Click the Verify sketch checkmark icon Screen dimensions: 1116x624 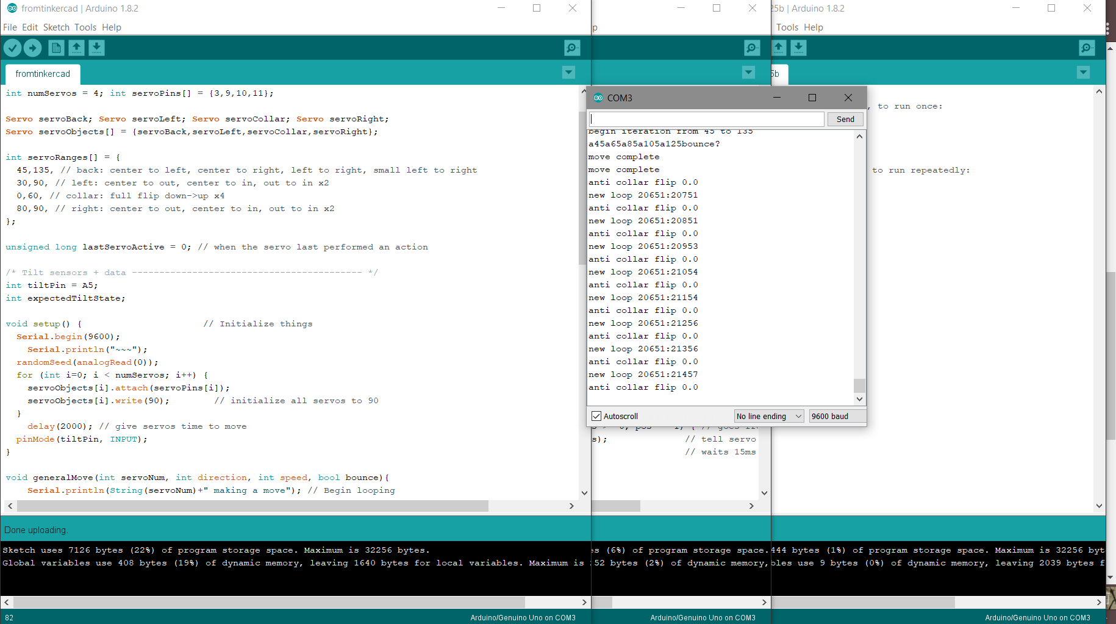[x=13, y=48]
